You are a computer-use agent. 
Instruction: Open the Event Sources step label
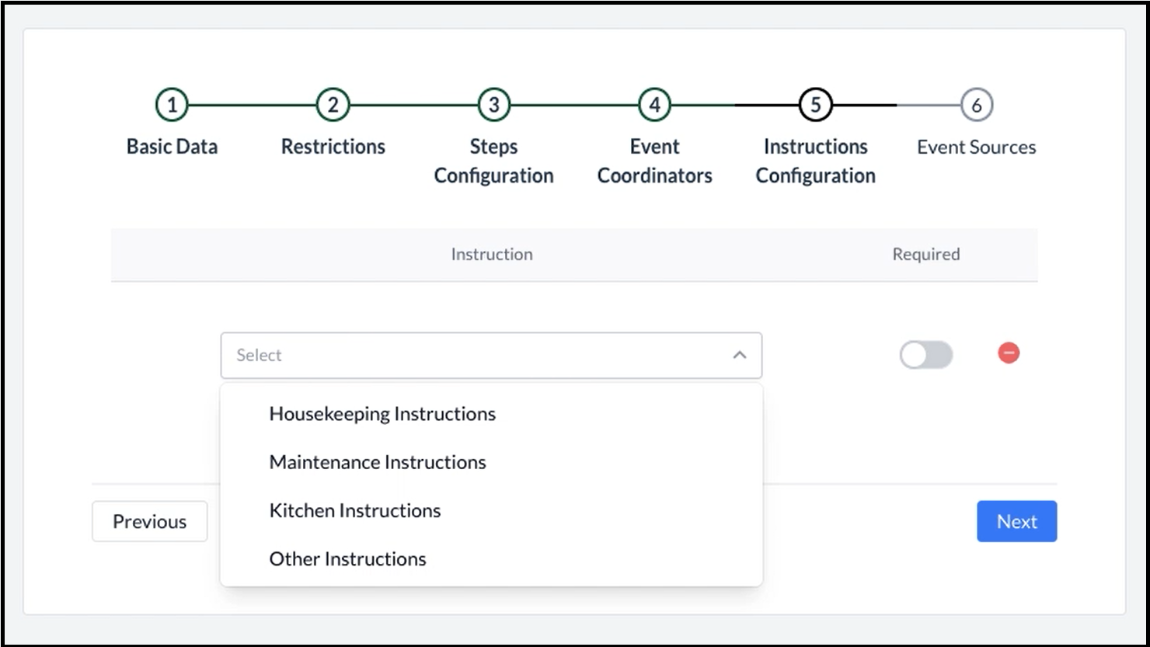point(976,147)
